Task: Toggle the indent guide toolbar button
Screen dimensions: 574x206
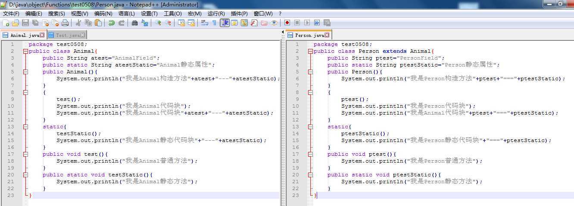Action: click(225, 23)
